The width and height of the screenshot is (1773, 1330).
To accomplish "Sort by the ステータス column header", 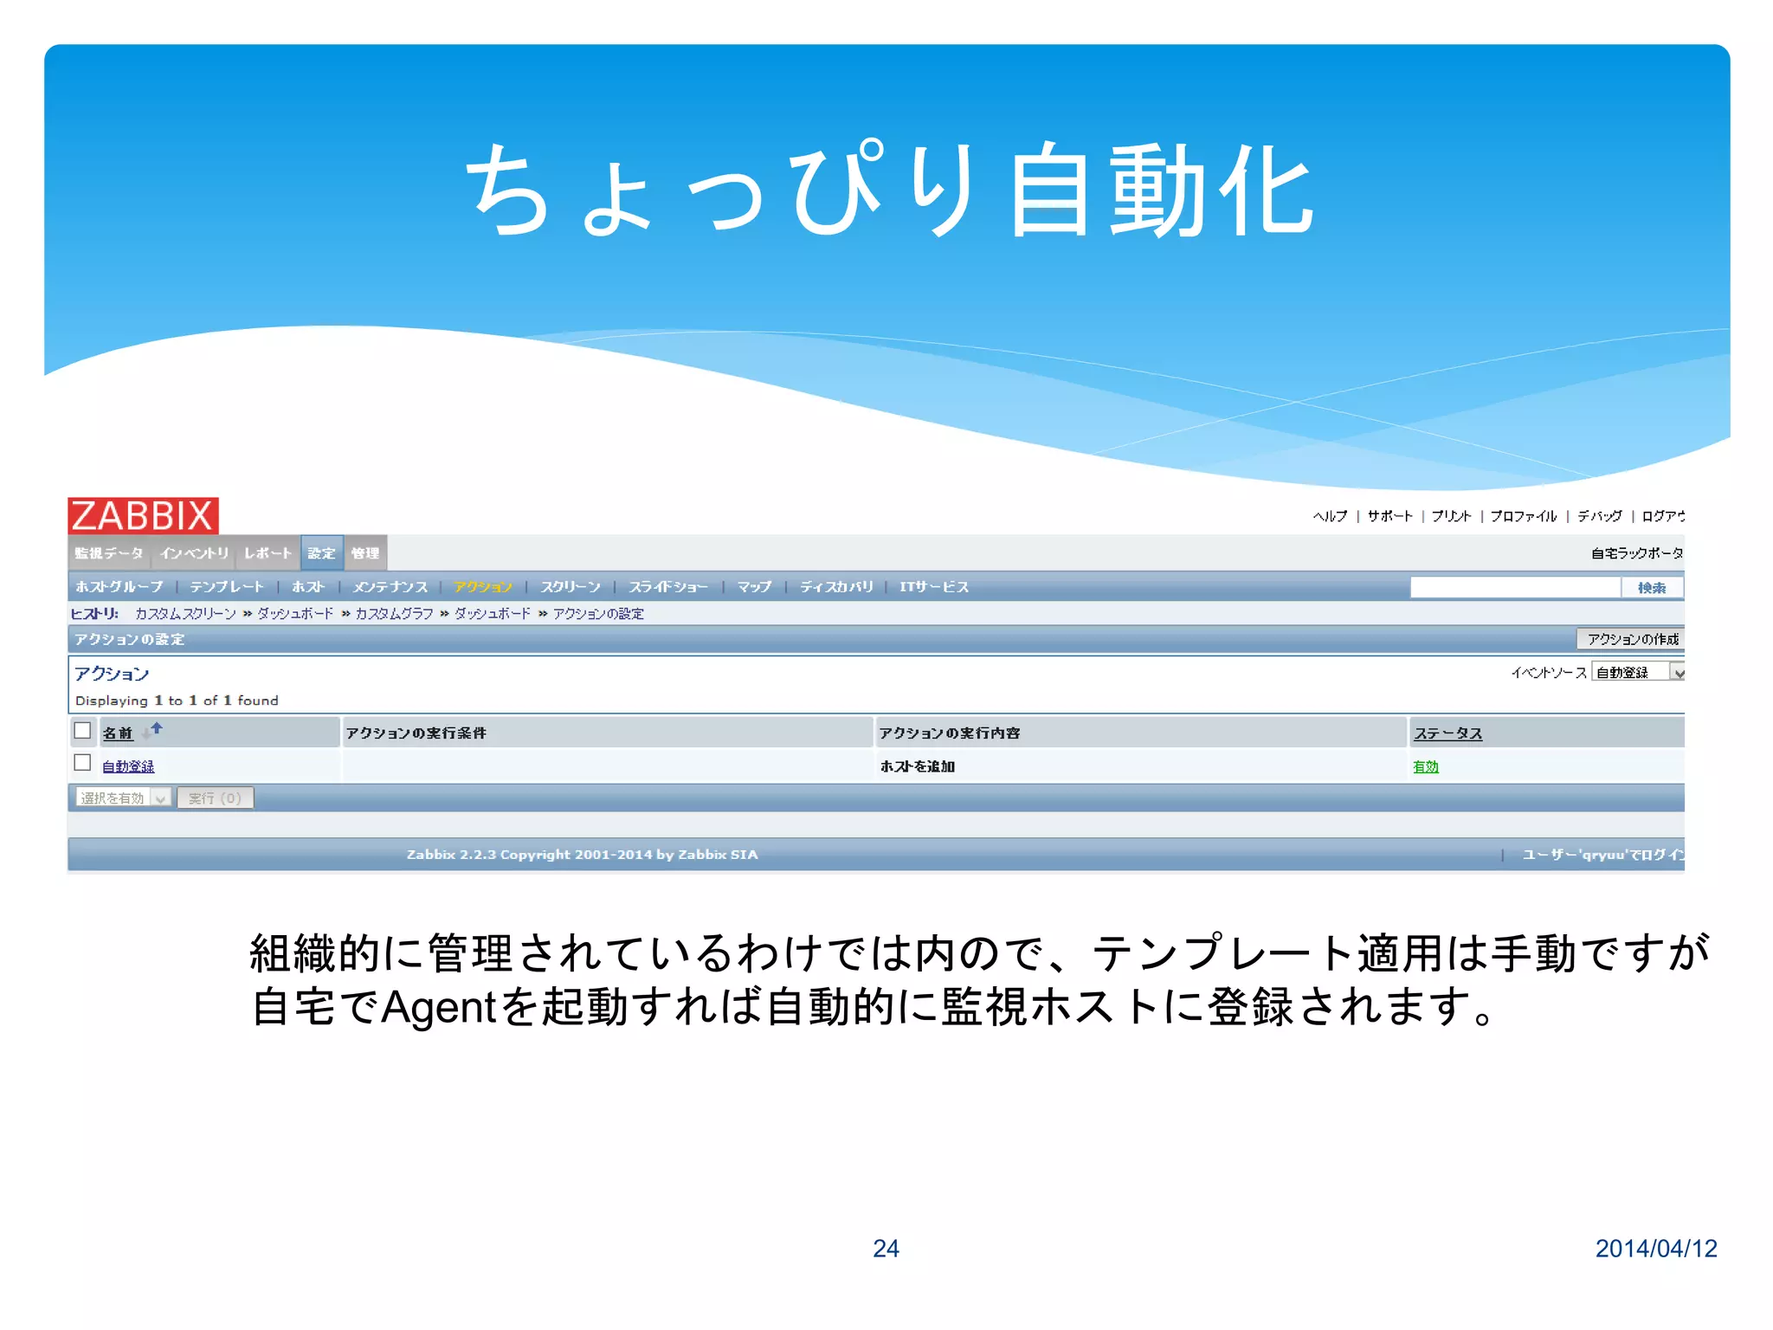I will [x=1448, y=733].
